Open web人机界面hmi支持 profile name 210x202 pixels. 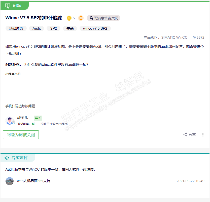point(34,181)
